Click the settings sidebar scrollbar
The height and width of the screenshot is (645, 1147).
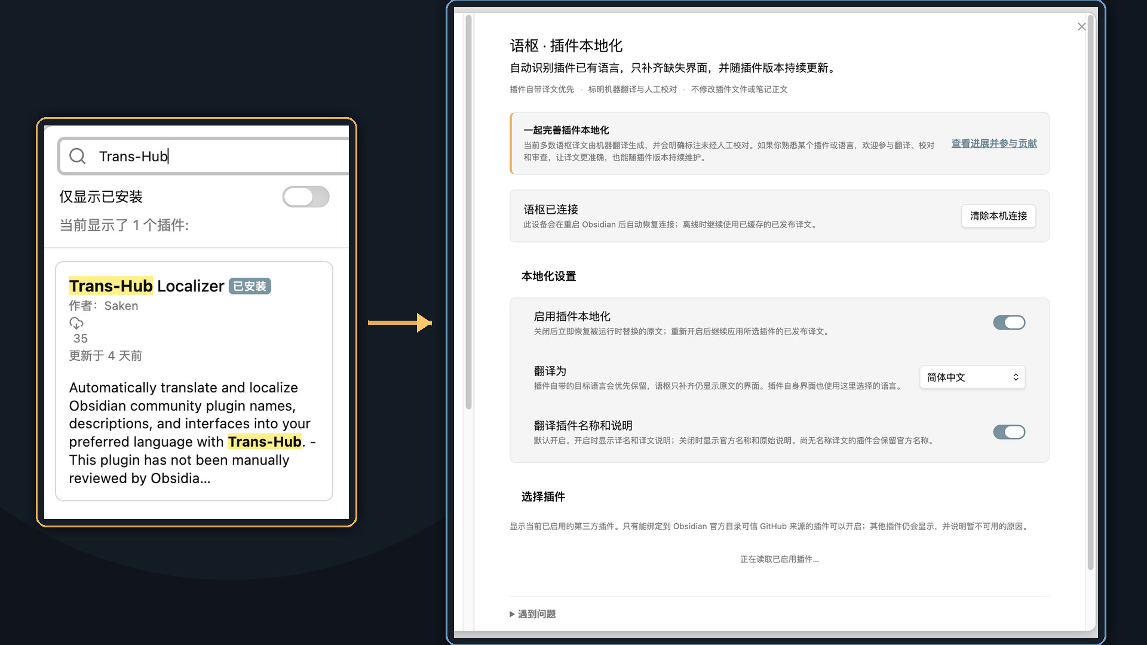click(x=469, y=212)
